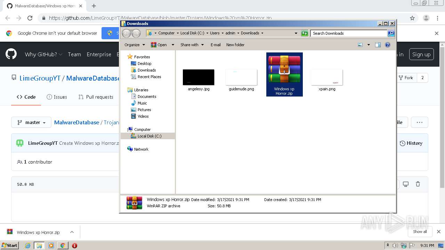Click Show all downloads button
The height and width of the screenshot is (250, 445).
pos(420,232)
